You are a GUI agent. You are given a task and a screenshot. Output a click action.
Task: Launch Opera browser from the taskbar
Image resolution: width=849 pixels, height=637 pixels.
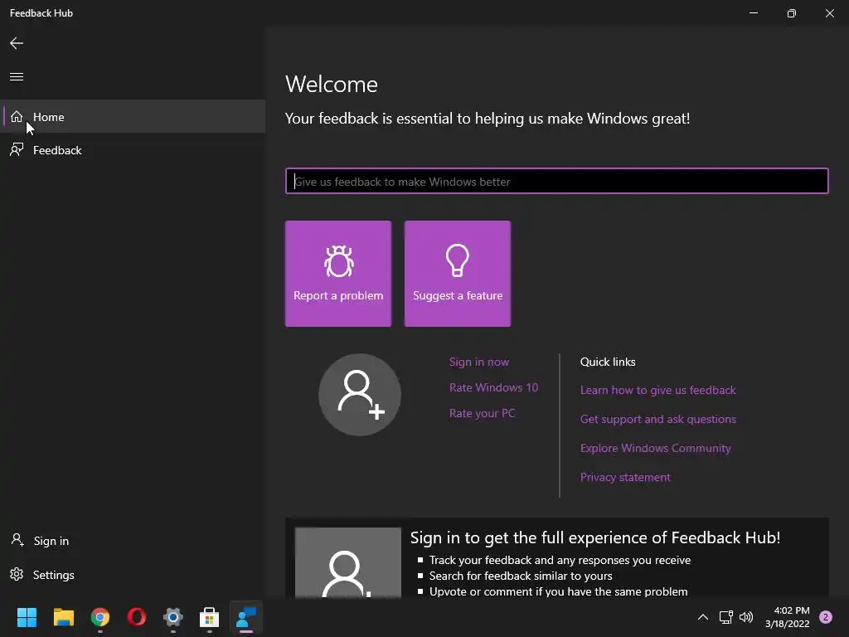[x=137, y=617]
